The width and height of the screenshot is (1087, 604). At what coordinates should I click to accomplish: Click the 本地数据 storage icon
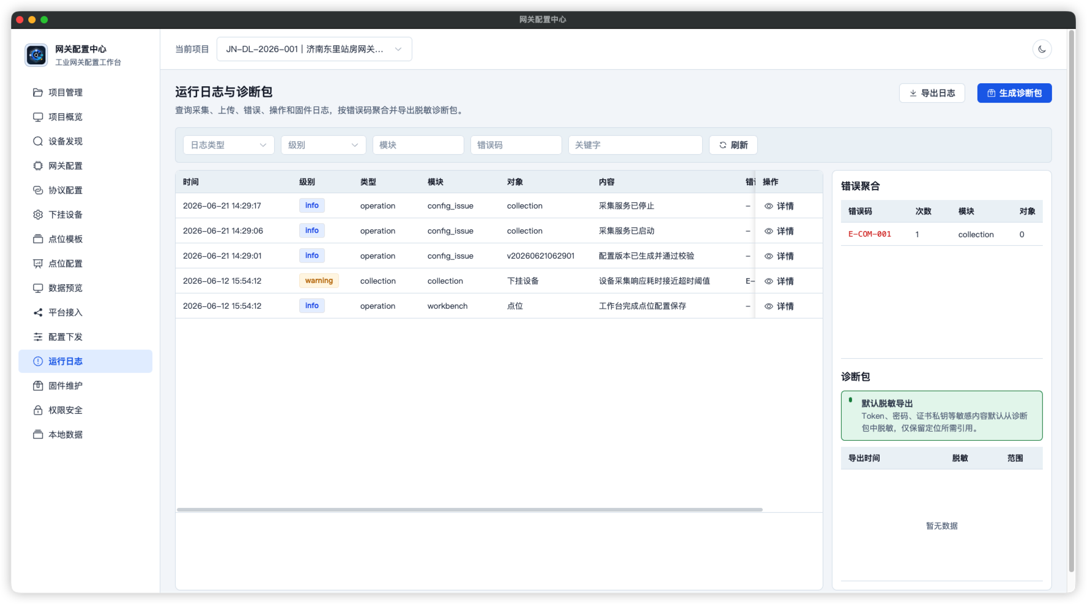point(38,435)
